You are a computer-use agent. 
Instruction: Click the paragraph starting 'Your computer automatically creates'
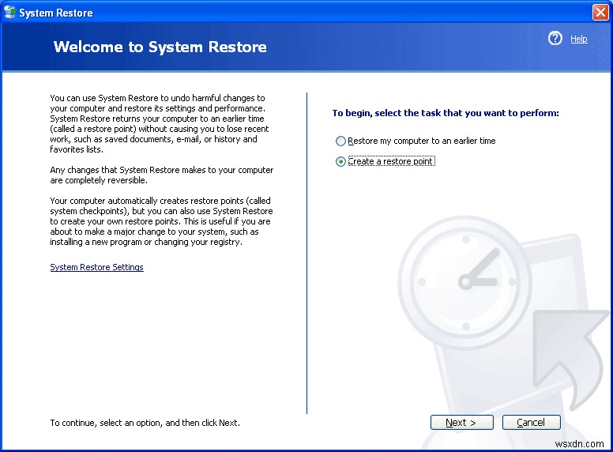161,221
